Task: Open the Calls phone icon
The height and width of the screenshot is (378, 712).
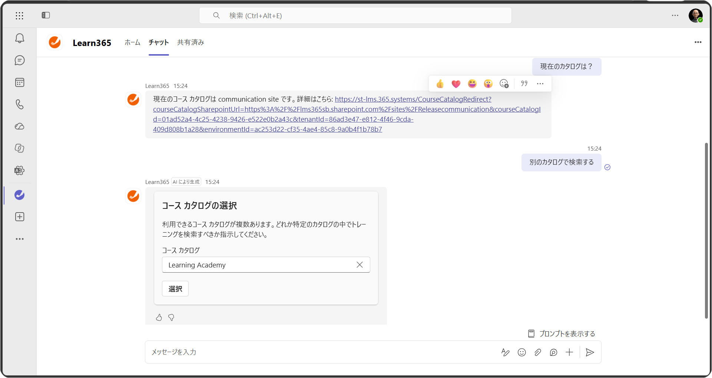Action: 20,104
